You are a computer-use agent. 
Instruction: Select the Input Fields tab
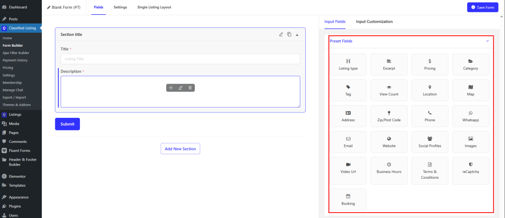(335, 22)
